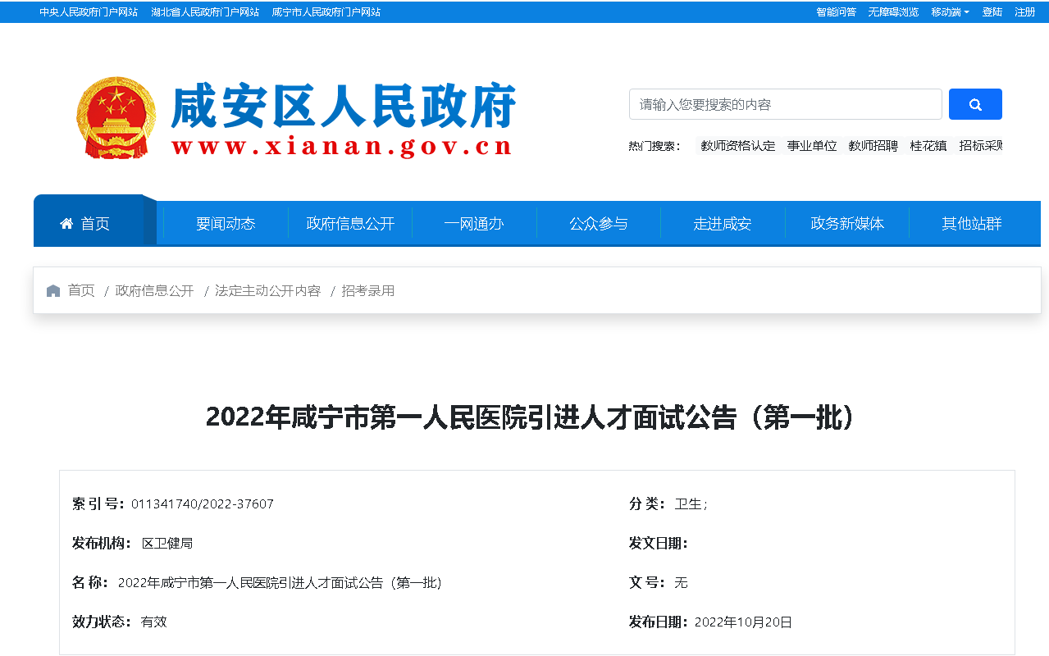Click the document number value 无
This screenshot has height=656, width=1049.
coord(681,582)
